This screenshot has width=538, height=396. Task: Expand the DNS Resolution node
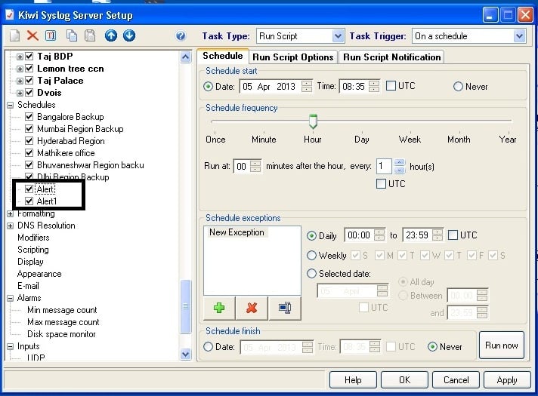click(11, 226)
